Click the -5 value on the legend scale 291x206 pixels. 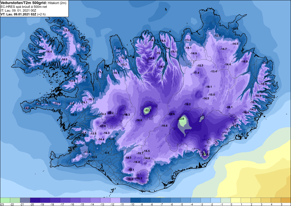[x=182, y=204]
